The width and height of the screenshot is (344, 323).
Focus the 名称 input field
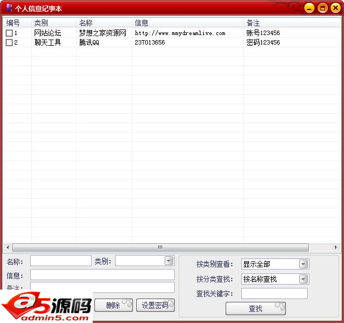tap(61, 261)
